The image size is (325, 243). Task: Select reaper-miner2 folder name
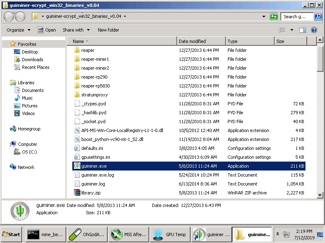pos(95,68)
